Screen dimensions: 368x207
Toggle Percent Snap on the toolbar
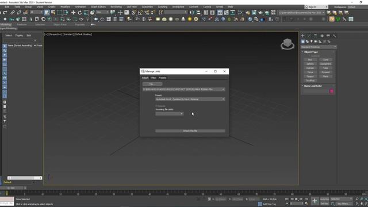(x=147, y=13)
